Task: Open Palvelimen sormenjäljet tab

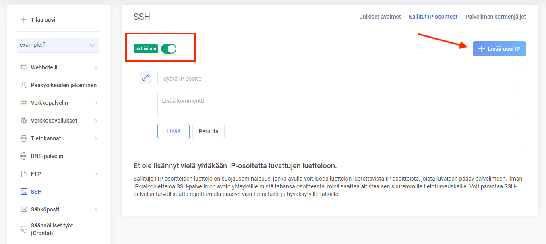Action: click(x=495, y=17)
